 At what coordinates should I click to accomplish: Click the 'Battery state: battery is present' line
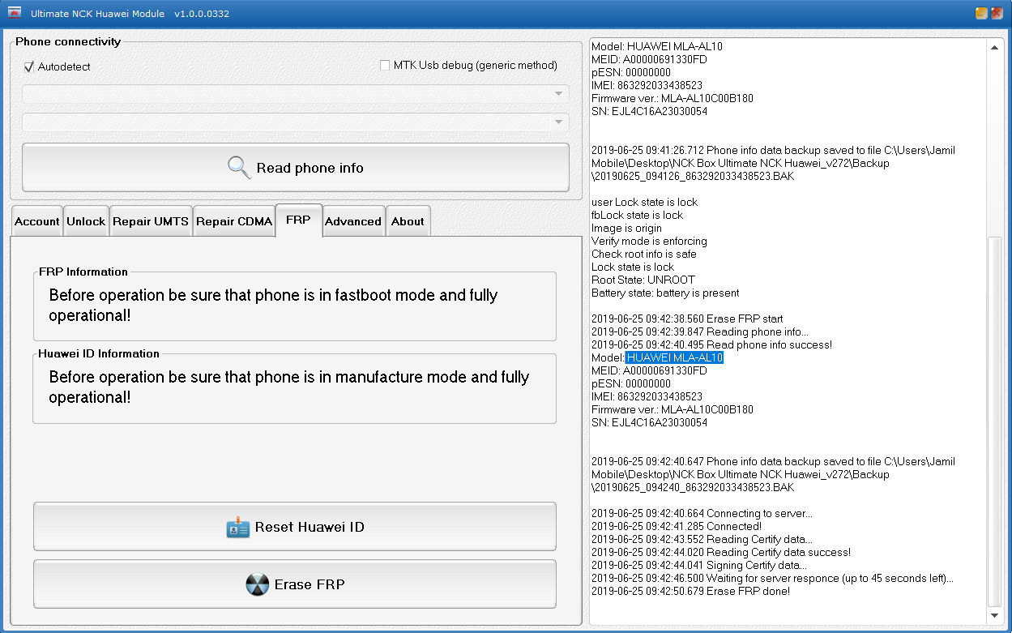pyautogui.click(x=665, y=293)
